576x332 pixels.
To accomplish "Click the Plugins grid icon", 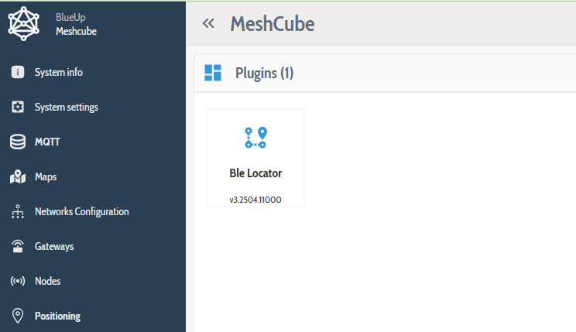I will [212, 73].
